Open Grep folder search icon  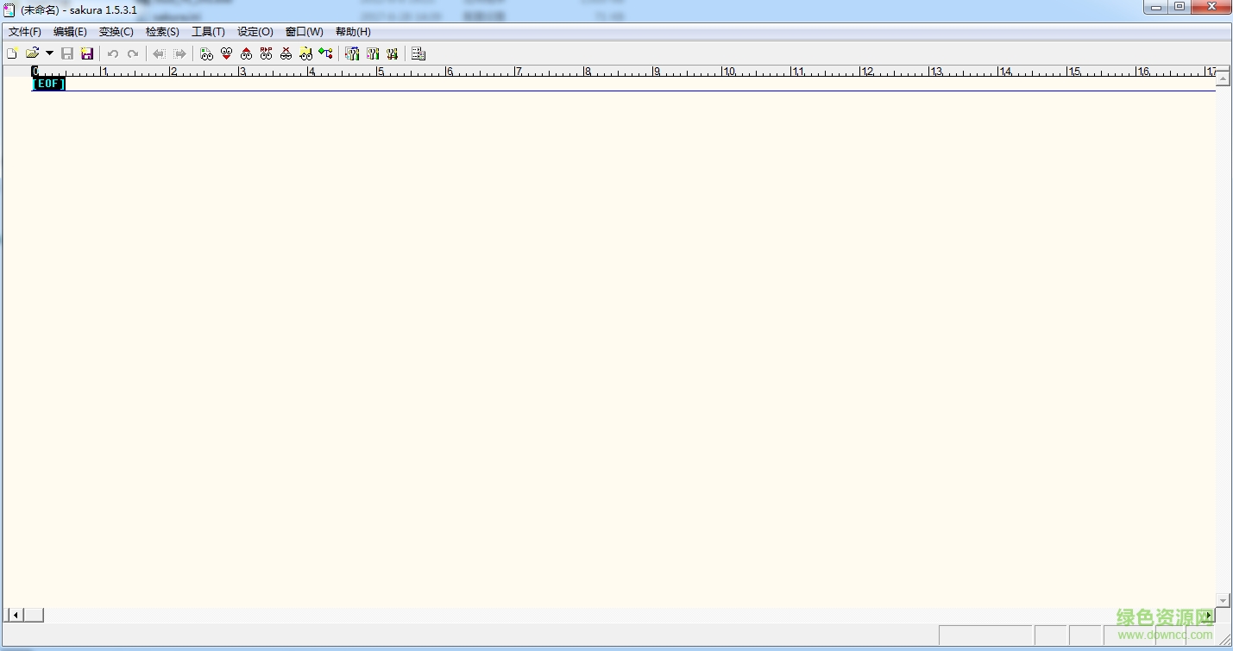pos(305,53)
